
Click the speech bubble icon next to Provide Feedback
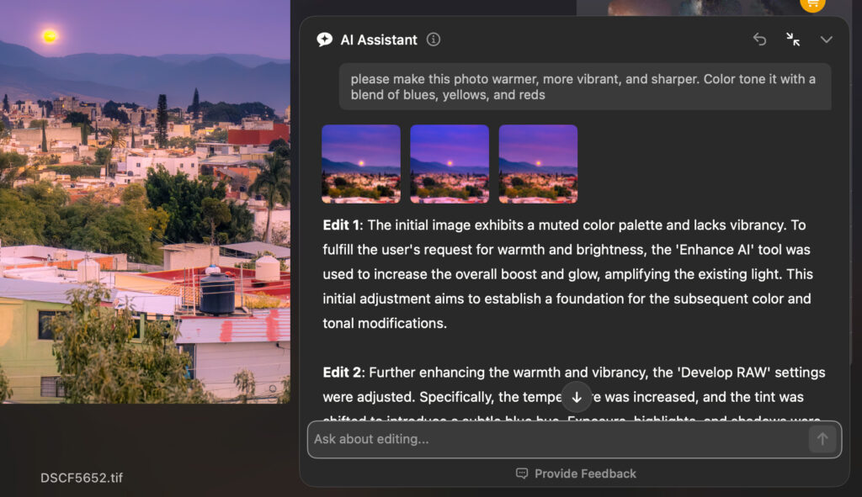tap(521, 473)
